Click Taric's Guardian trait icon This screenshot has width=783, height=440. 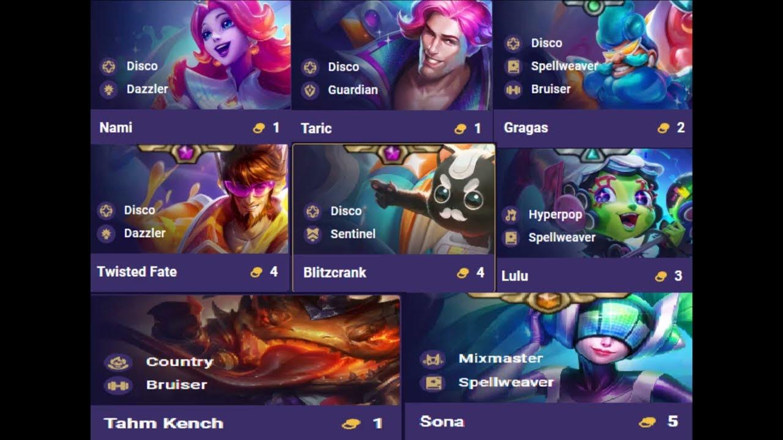coord(310,90)
